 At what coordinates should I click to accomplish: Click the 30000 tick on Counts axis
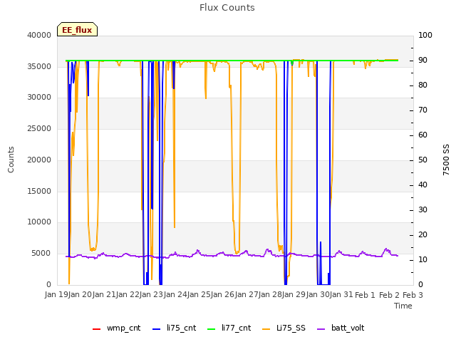point(39,98)
